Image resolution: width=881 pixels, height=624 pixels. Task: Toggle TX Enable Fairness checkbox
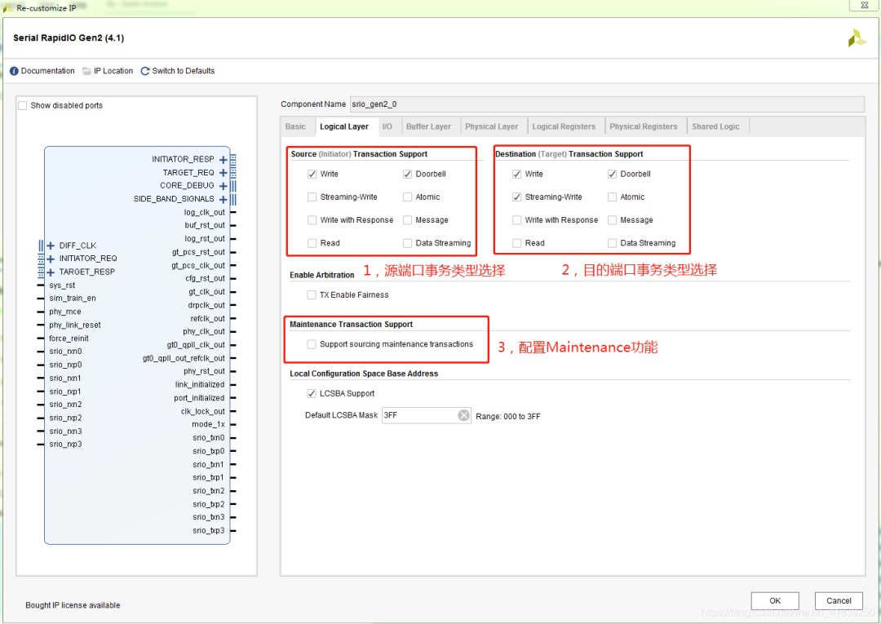[312, 294]
